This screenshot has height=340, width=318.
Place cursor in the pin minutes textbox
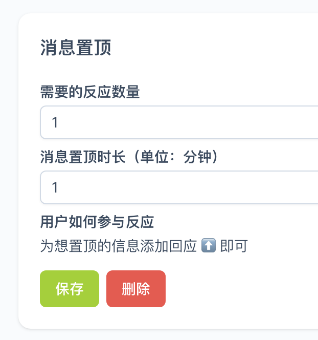pyautogui.click(x=179, y=187)
